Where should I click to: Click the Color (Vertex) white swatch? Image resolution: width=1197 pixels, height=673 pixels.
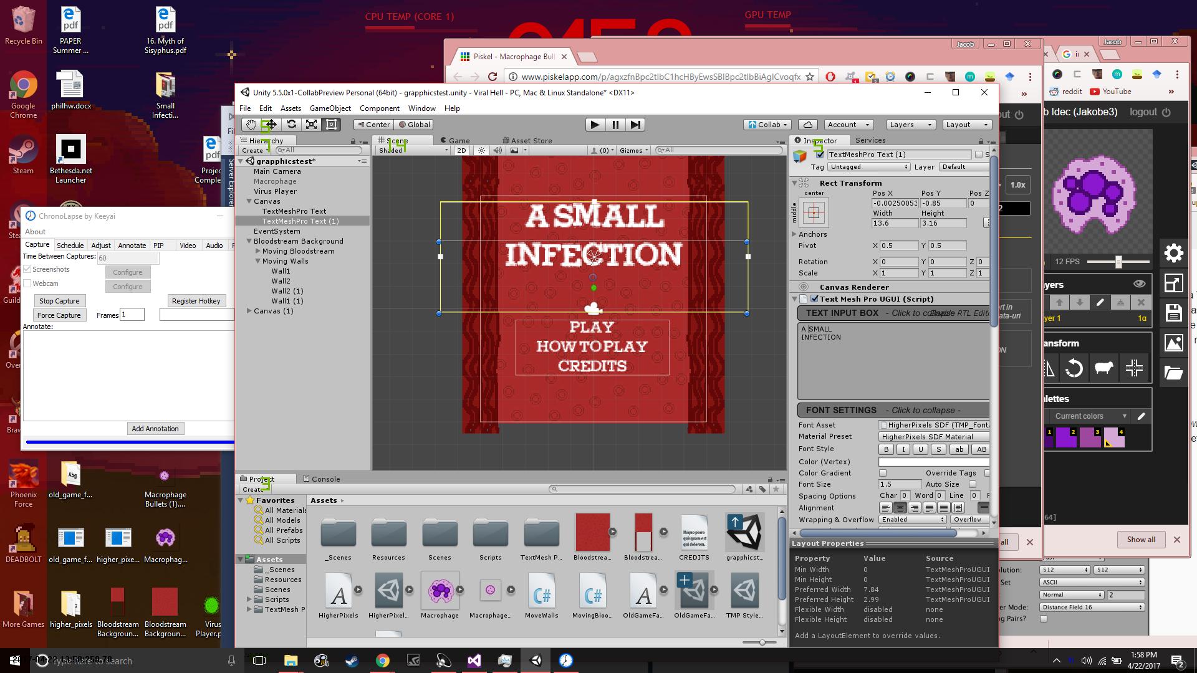(x=934, y=462)
